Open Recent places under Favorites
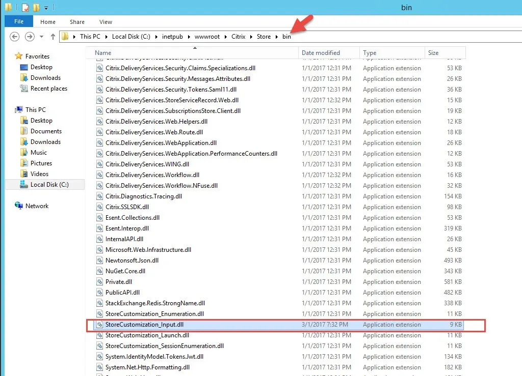 pos(48,89)
